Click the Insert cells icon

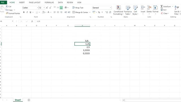pyautogui.click(x=143, y=8)
